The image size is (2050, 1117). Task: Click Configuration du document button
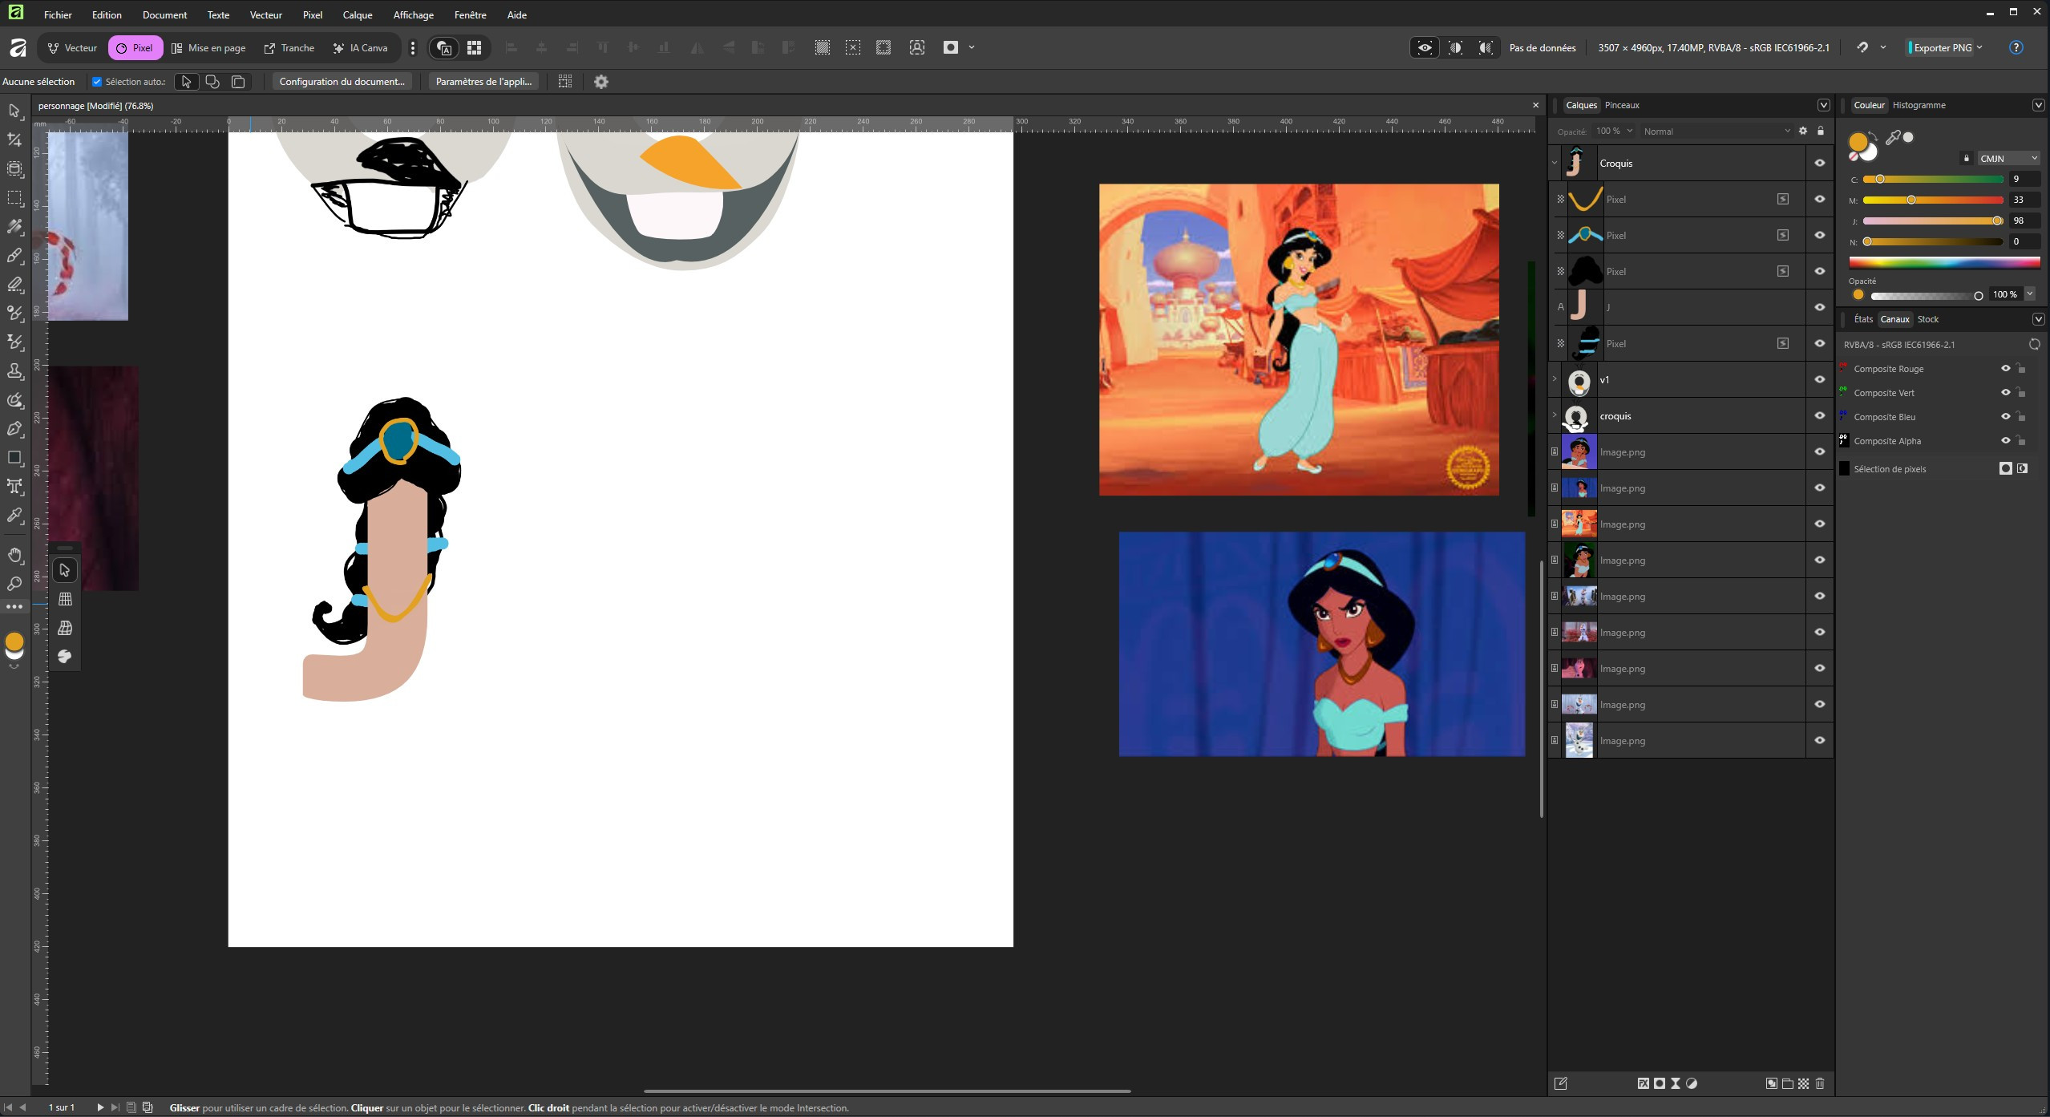[x=342, y=82]
